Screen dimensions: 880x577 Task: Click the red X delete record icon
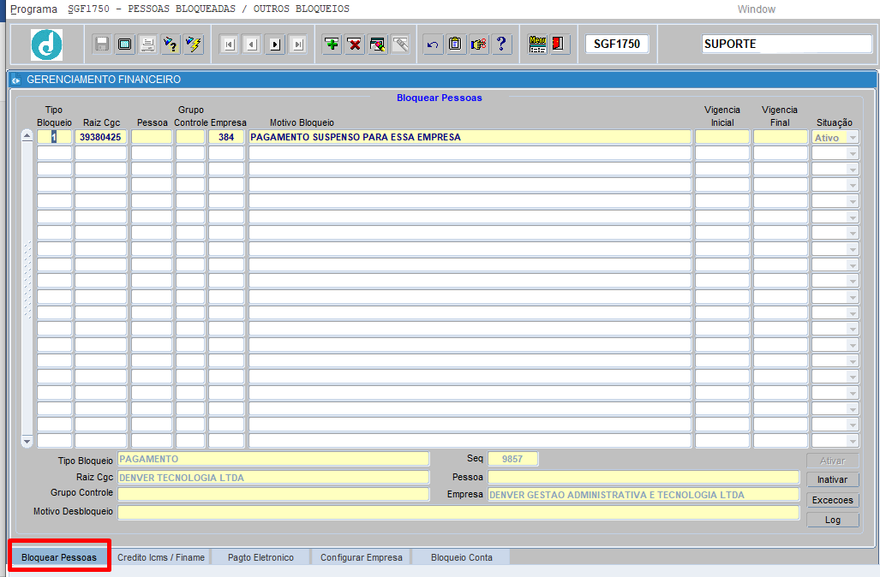[x=355, y=45]
